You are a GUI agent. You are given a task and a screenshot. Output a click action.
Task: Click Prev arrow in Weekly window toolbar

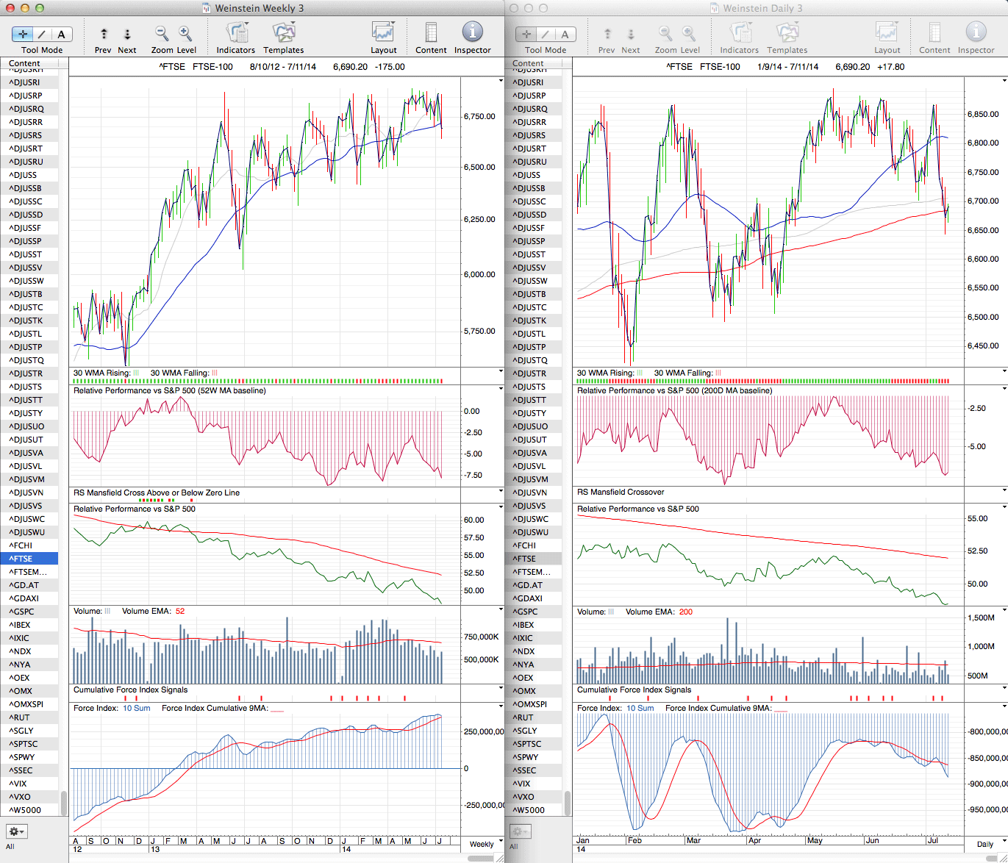point(104,34)
